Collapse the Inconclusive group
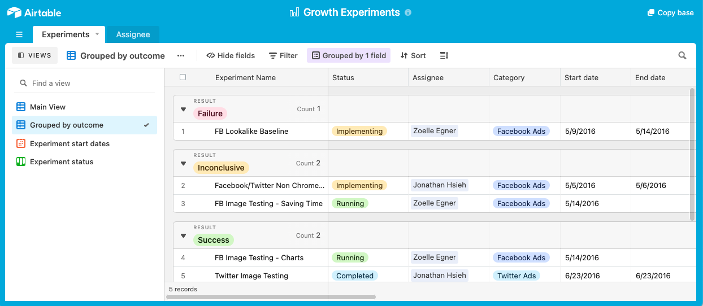 (183, 163)
